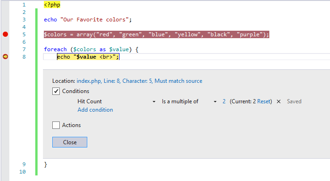The width and height of the screenshot is (330, 181).
Task: Remove the Hit Count condition with X
Action: pyautogui.click(x=279, y=101)
